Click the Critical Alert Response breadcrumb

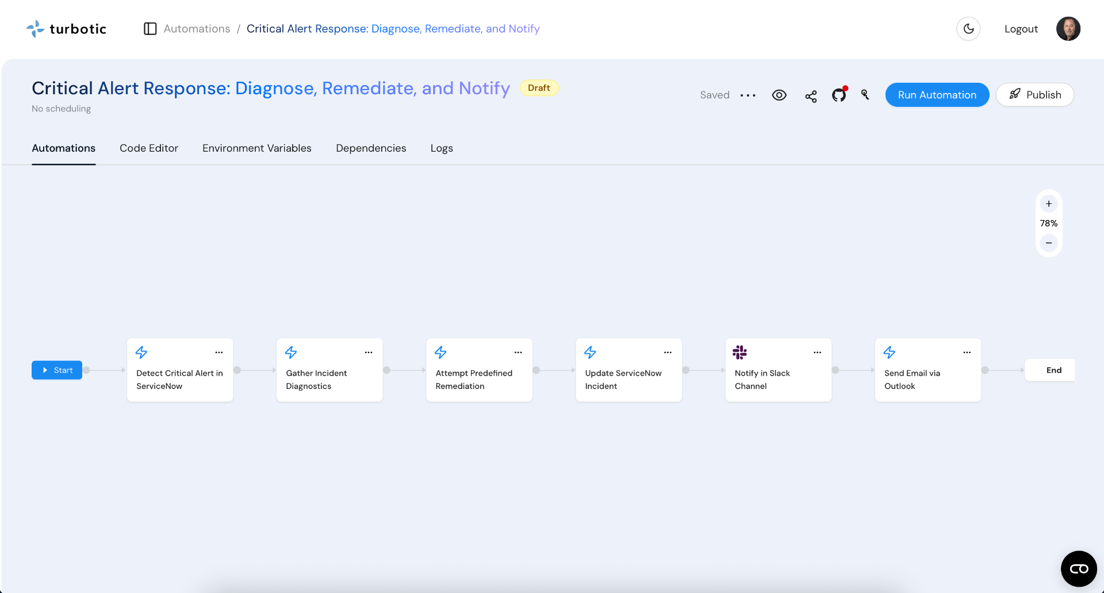(393, 29)
